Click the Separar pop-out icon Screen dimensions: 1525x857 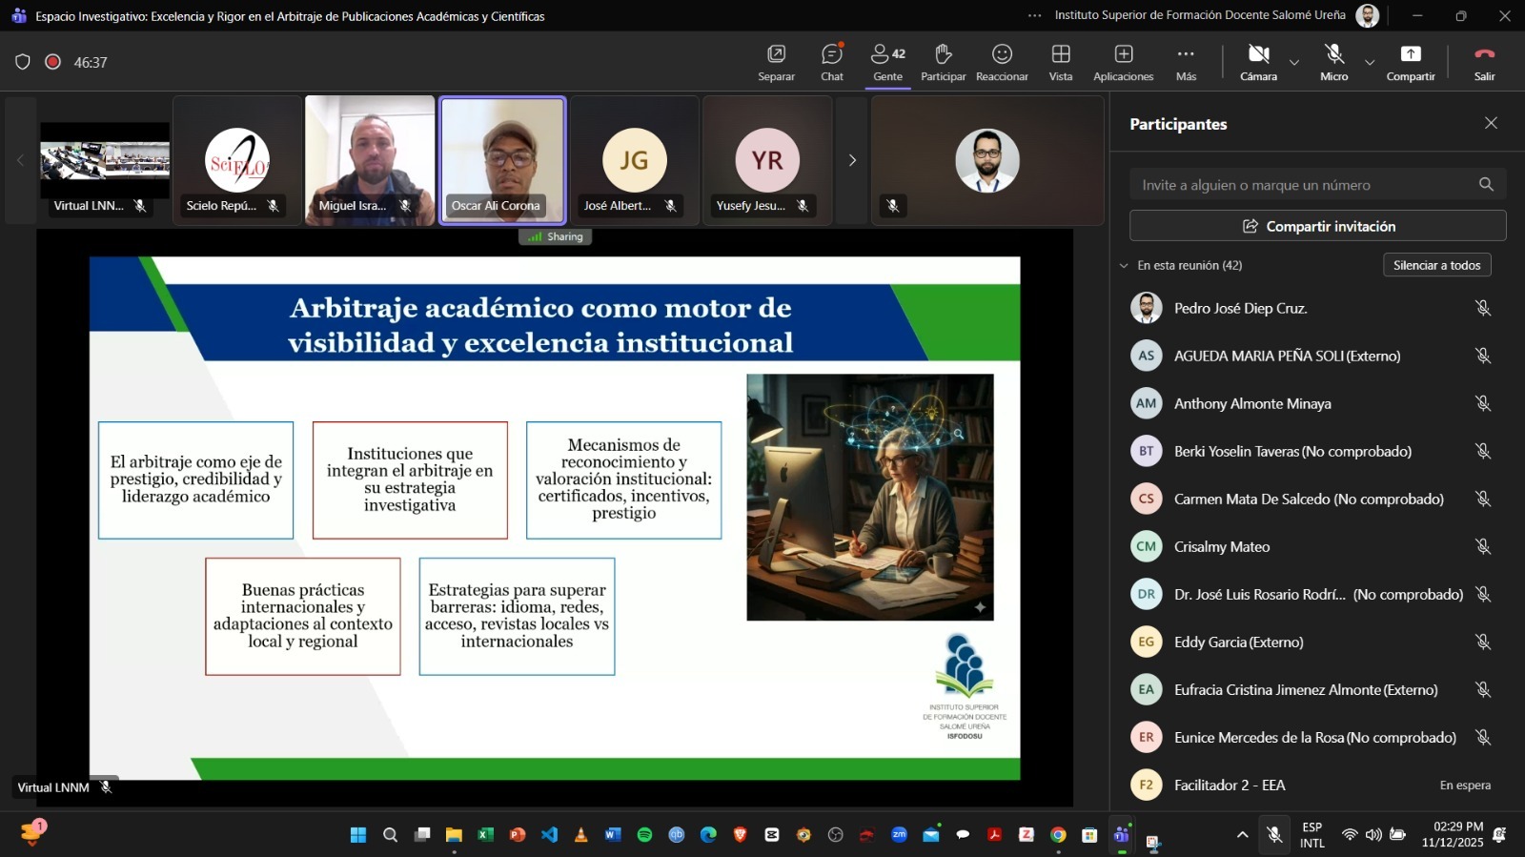776,62
